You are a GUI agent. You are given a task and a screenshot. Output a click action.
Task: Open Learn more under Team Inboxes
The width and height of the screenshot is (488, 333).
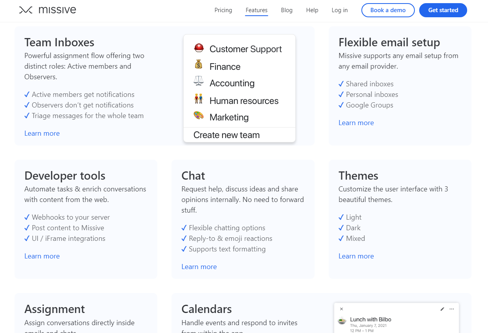coord(42,133)
